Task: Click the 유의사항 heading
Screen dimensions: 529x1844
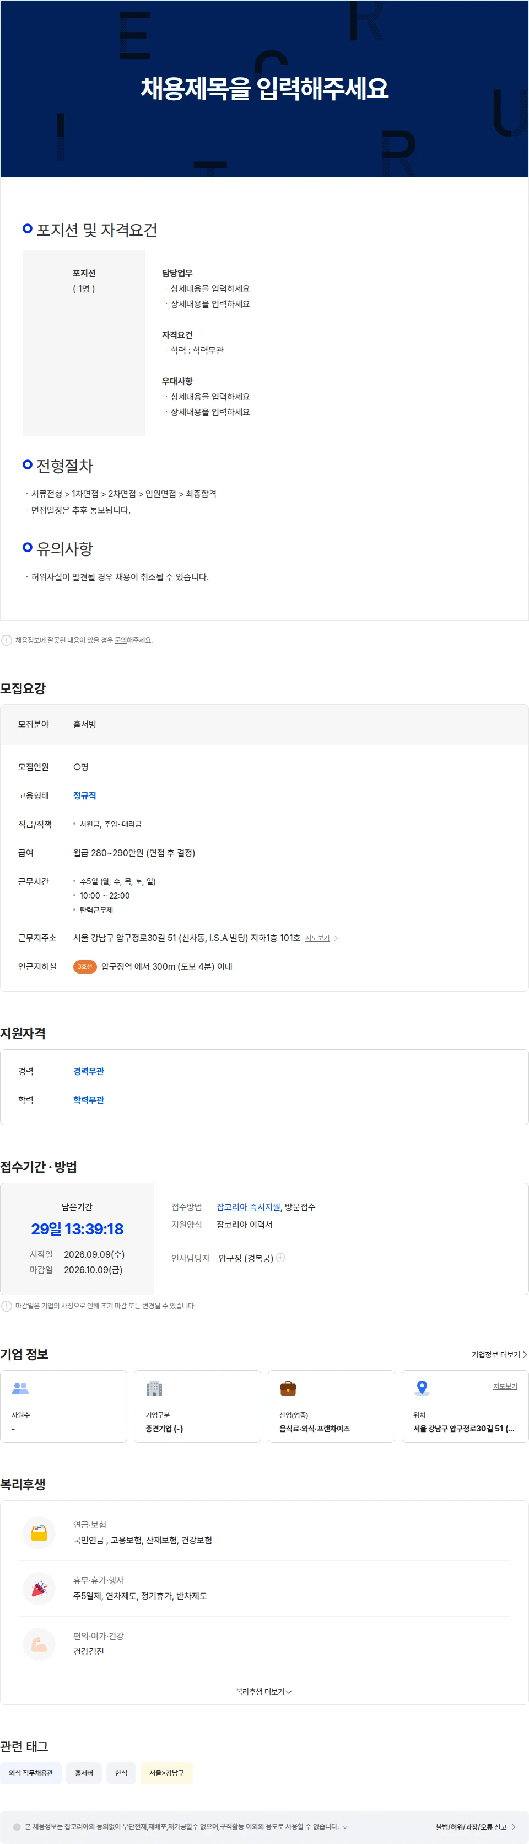Action: click(64, 549)
